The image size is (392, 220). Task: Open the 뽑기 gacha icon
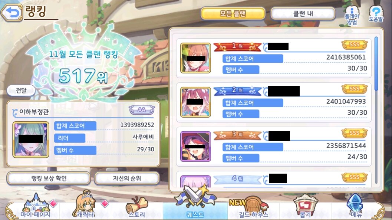[305, 207]
